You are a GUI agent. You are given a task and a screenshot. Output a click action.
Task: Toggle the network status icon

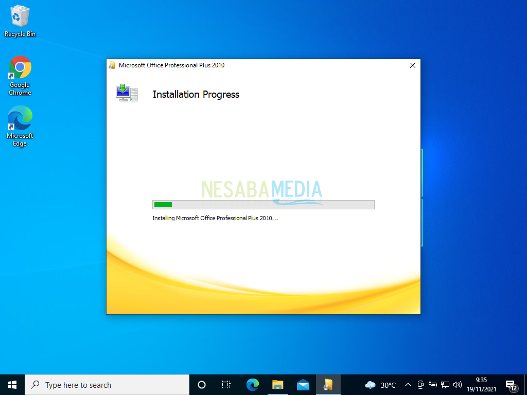[445, 384]
